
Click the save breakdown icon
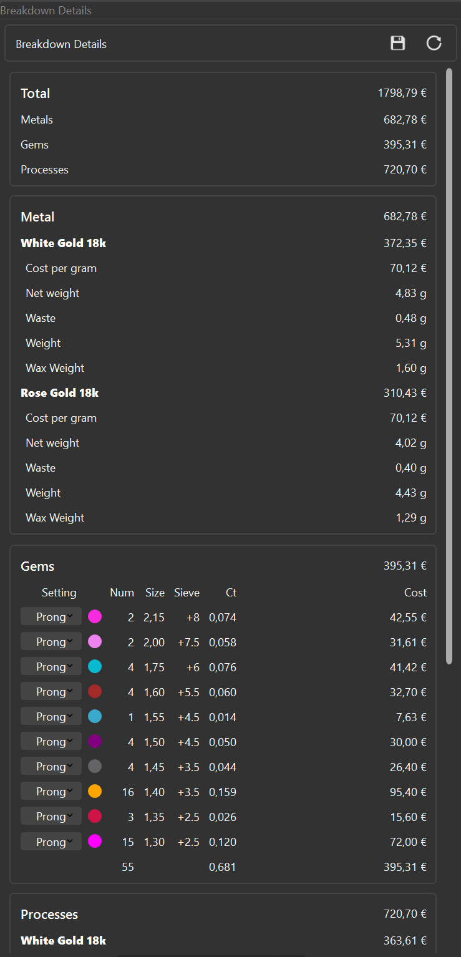click(x=397, y=43)
